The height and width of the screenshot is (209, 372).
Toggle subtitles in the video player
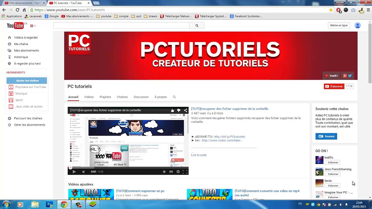click(x=171, y=172)
